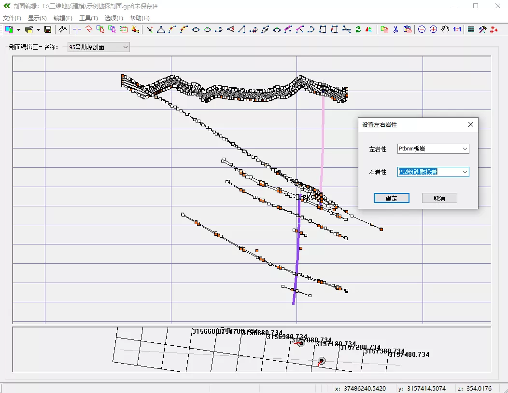508x393 pixels.
Task: Click the 剖面编辑区－名称 label
Action: pos(33,47)
